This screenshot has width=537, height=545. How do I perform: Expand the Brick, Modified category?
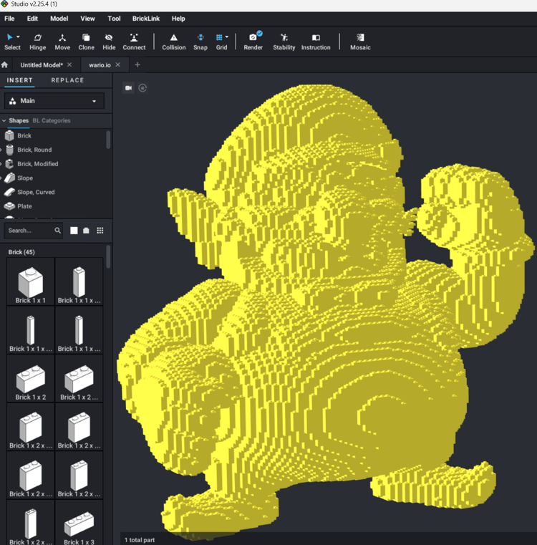click(1, 164)
